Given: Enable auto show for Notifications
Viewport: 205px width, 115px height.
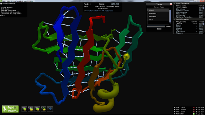Looking at the screenshot, I should coord(196,114).
